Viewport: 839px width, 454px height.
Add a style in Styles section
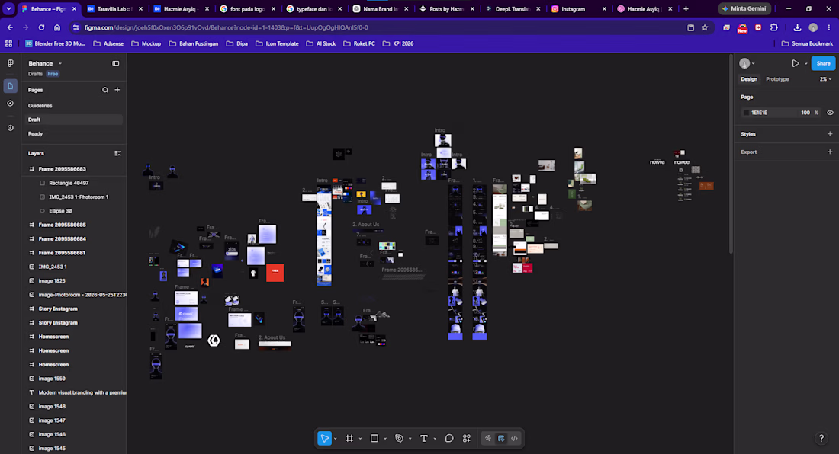(x=830, y=134)
